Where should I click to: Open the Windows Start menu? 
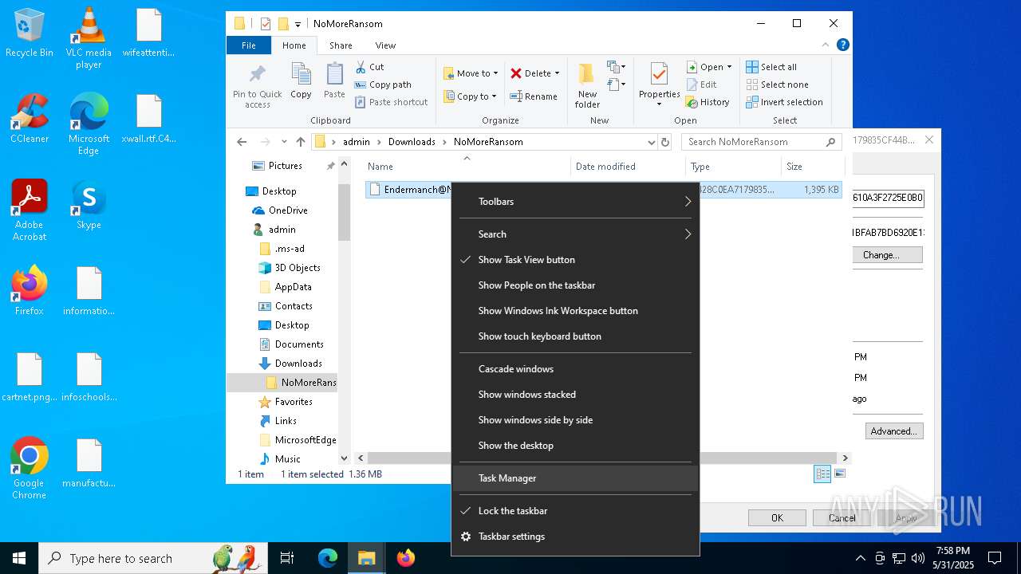click(x=19, y=558)
